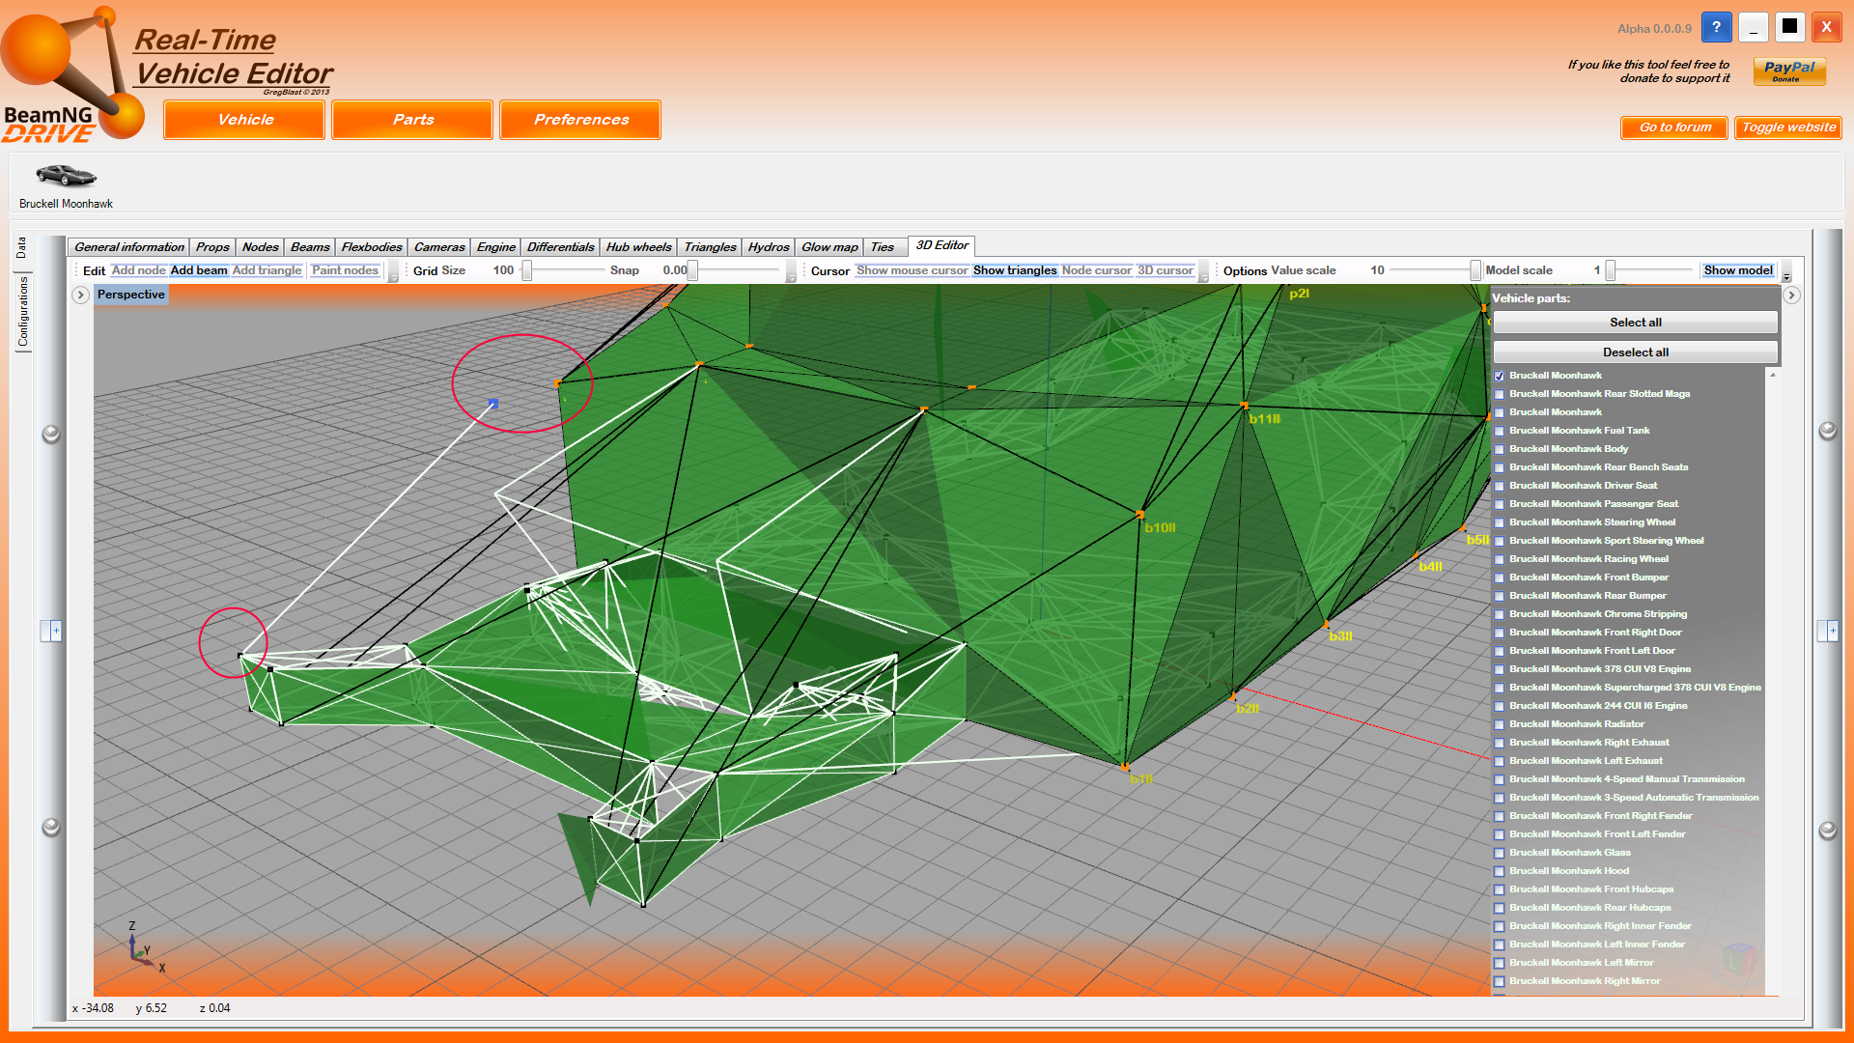Image resolution: width=1854 pixels, height=1043 pixels.
Task: Expand left viewport panel with the arrow icon
Action: (x=81, y=296)
